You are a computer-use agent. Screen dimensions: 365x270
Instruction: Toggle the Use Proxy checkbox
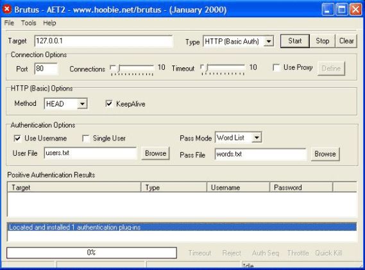(x=276, y=68)
